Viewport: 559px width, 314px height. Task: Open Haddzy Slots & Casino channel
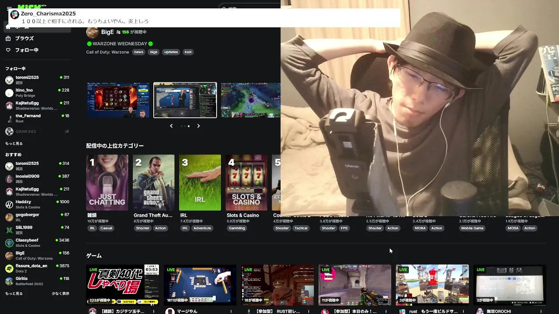click(x=37, y=205)
